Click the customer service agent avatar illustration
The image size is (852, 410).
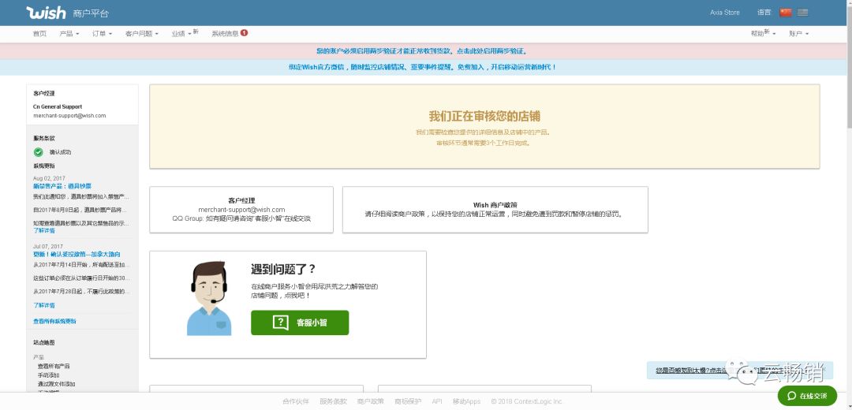click(209, 299)
